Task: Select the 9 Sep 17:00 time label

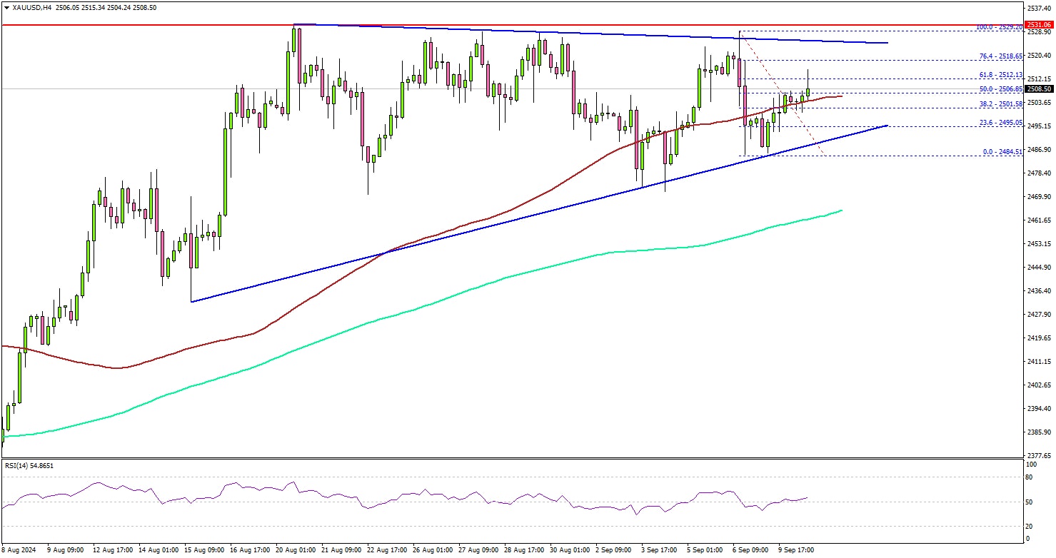Action: pos(796,550)
